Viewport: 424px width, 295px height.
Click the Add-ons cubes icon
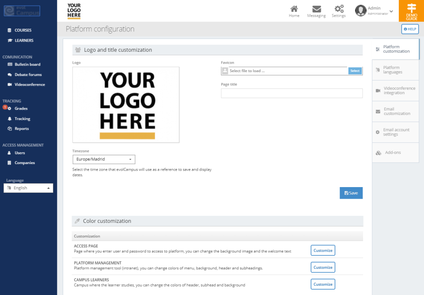(x=379, y=153)
